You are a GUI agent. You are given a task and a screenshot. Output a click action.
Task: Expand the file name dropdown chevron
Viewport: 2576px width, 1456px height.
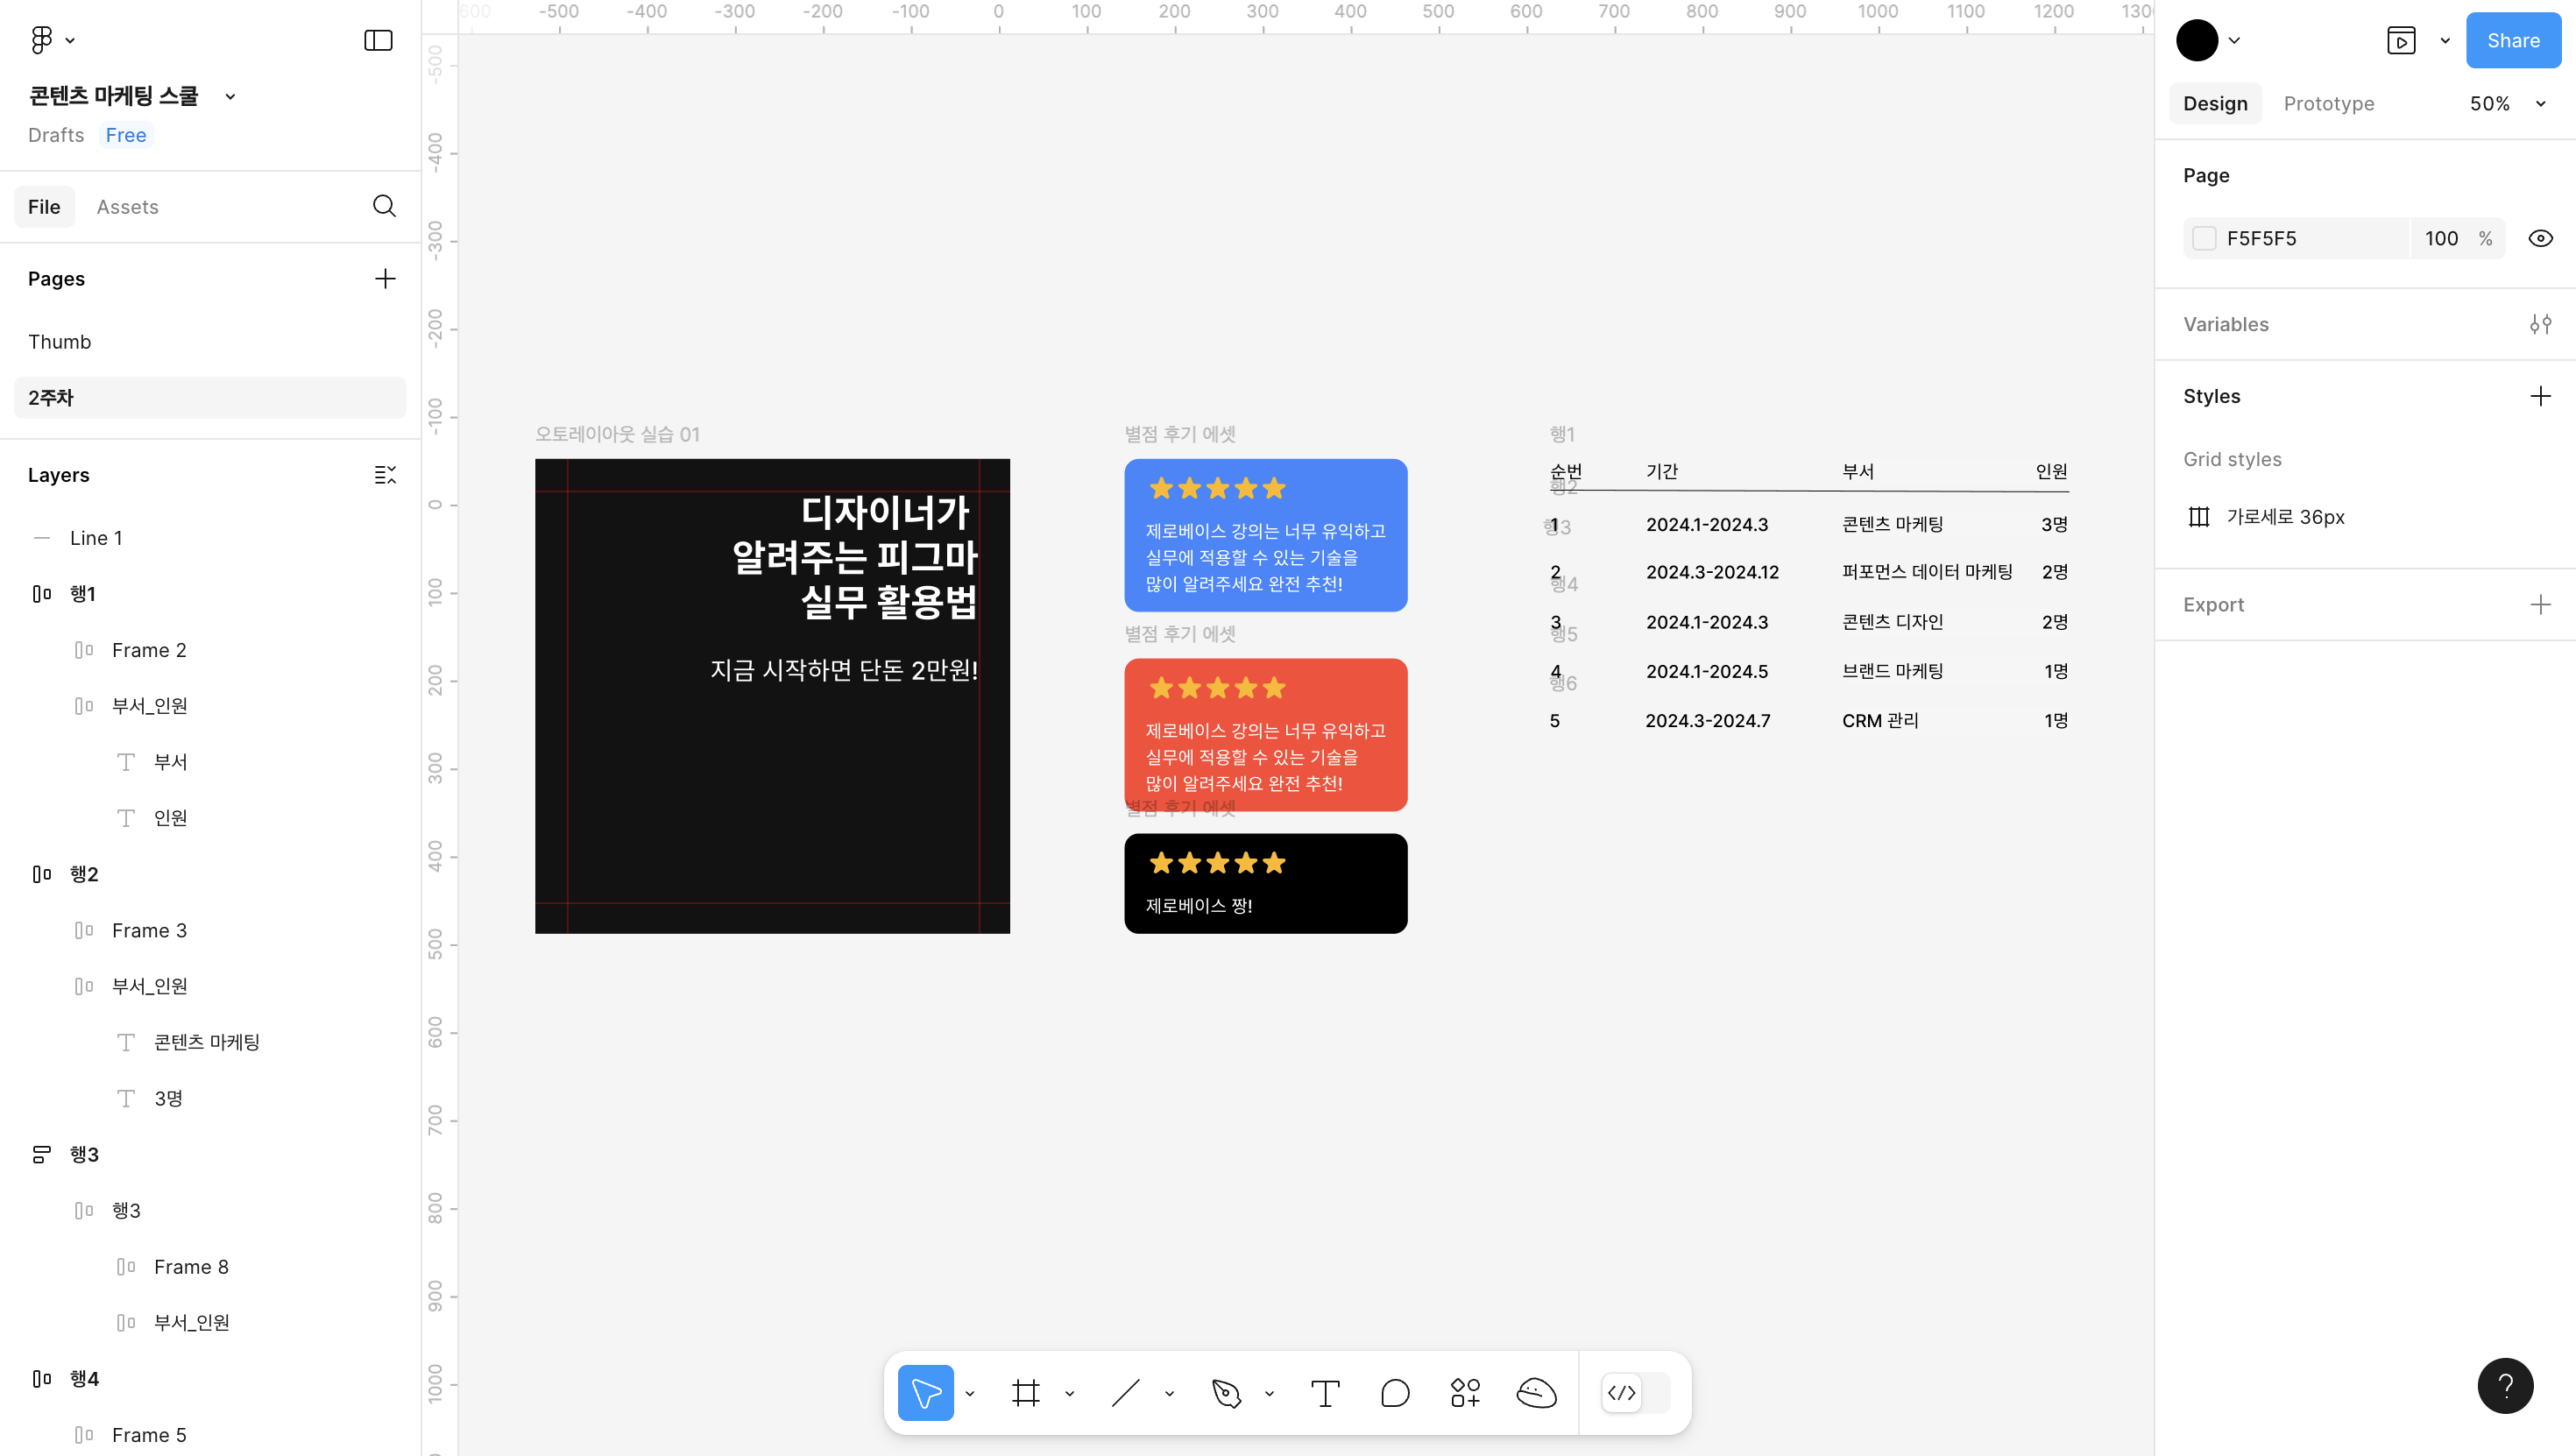230,97
